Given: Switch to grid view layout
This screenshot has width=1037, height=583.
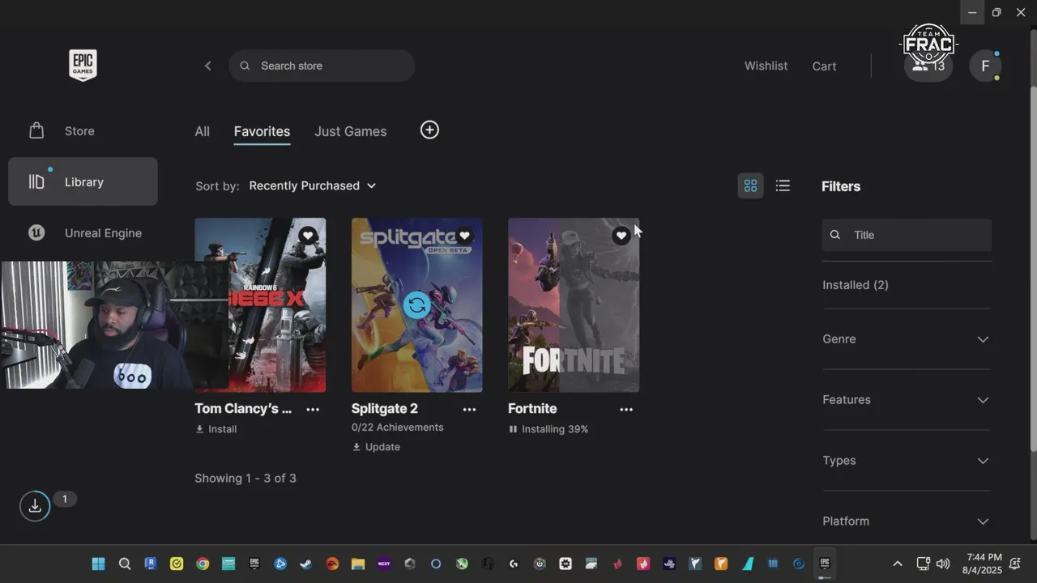Looking at the screenshot, I should coord(750,185).
